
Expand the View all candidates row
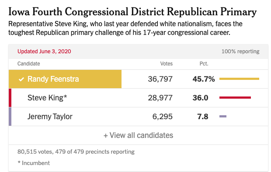pos(138,135)
